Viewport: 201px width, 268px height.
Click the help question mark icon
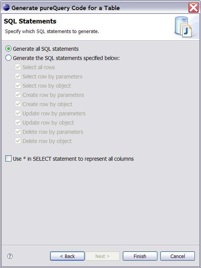10,256
